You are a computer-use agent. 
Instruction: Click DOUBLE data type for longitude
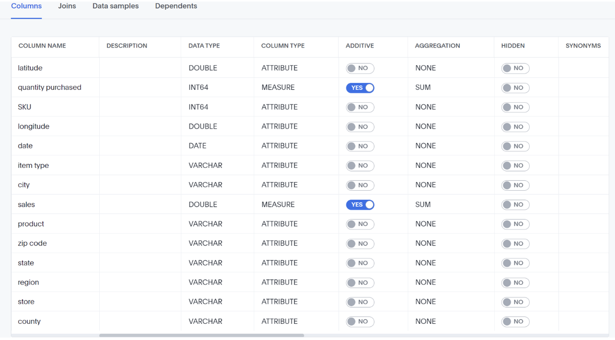[x=203, y=126]
